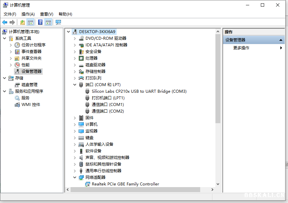Click the device list vertical scrollbar down arrow
Image resolution: width=288 pixels, height=203 pixels.
point(218,184)
